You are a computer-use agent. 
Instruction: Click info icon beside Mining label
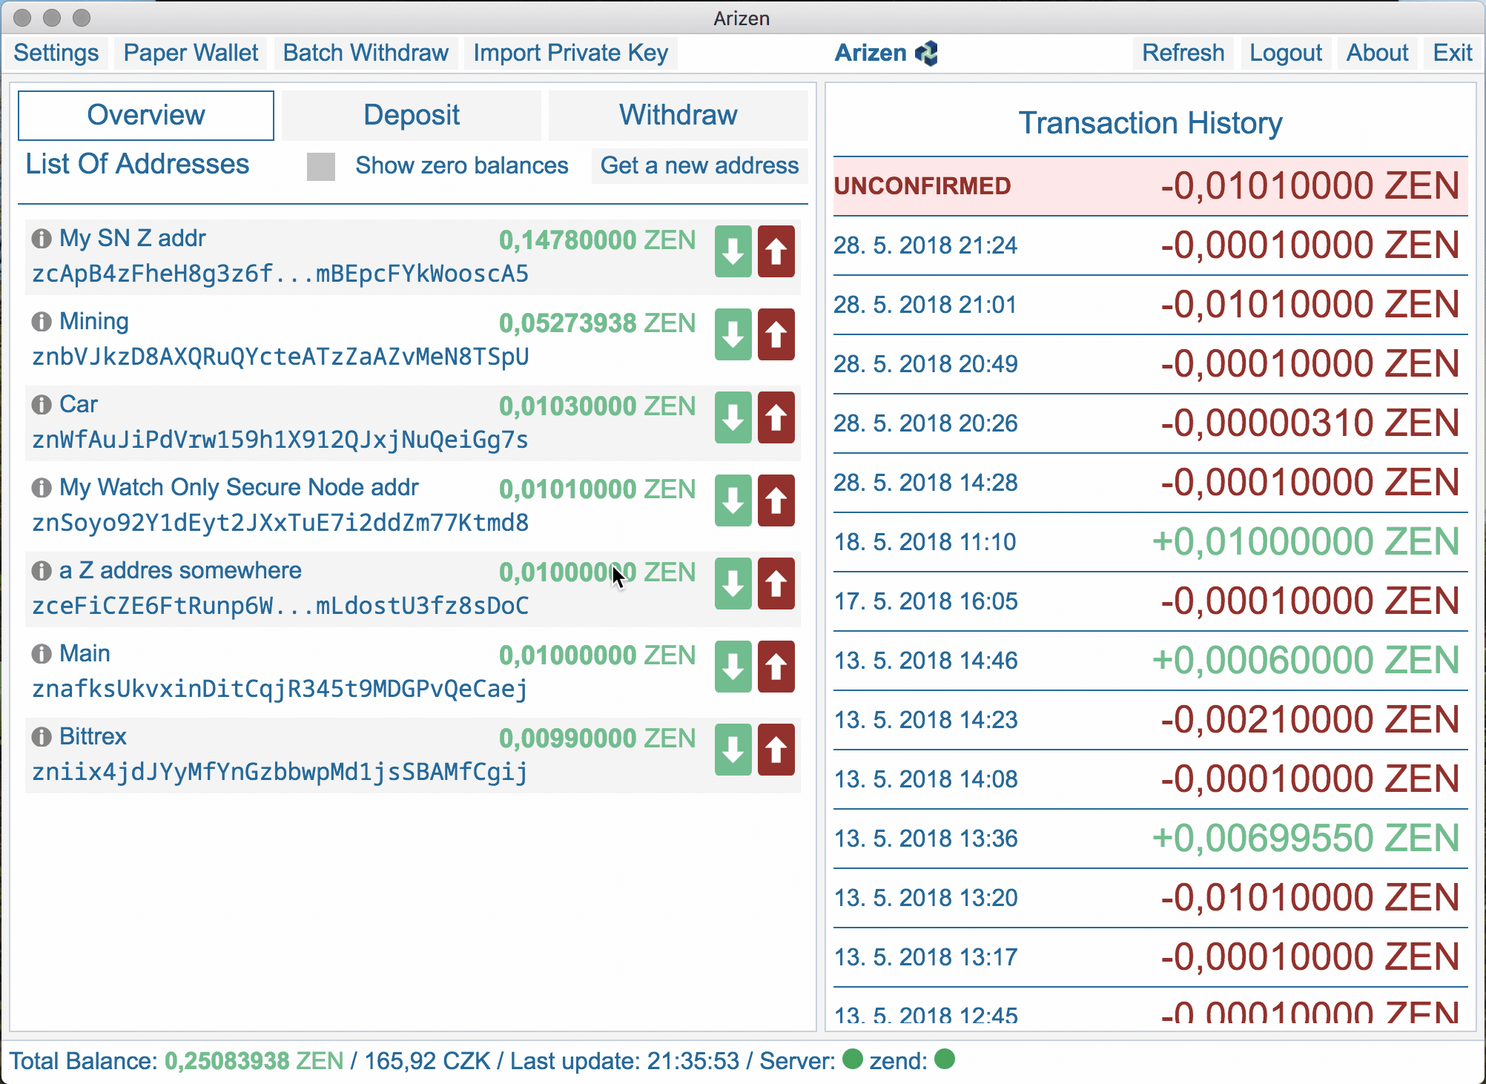tap(42, 322)
